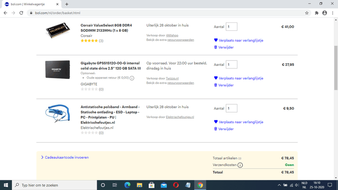Open the Mail app from the taskbar
338x190 pixels.
coord(164,185)
